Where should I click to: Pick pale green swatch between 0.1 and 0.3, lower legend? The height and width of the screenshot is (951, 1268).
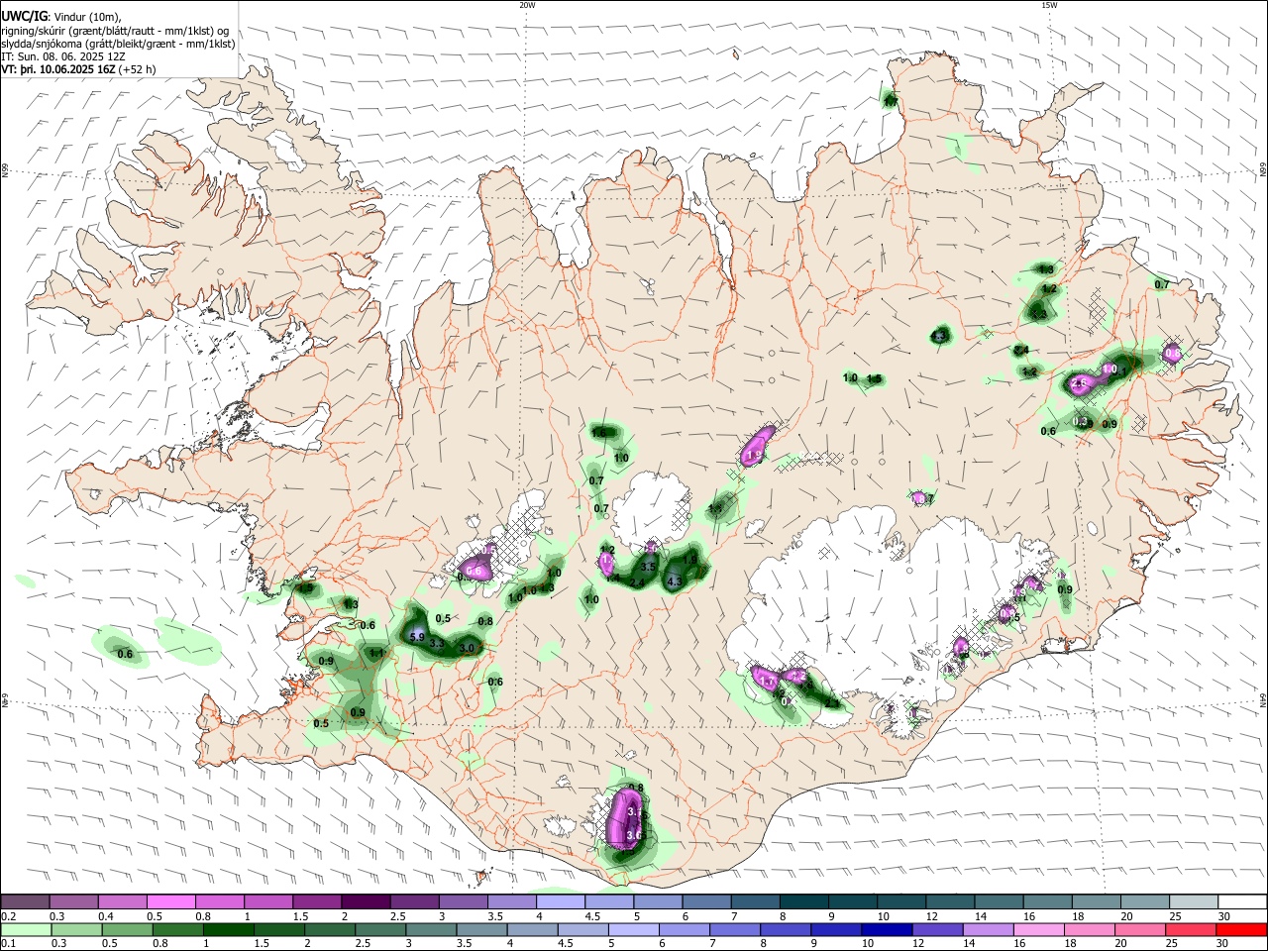pyautogui.click(x=25, y=929)
